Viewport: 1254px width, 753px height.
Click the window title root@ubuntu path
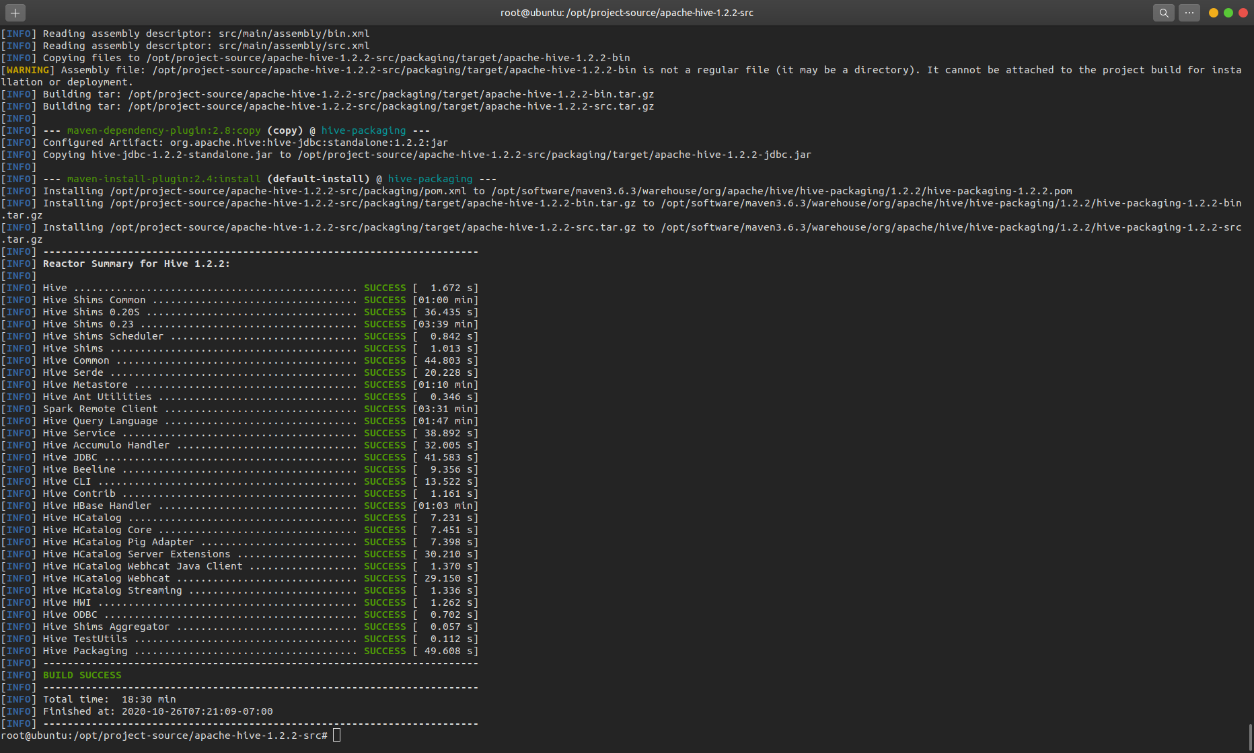[627, 13]
